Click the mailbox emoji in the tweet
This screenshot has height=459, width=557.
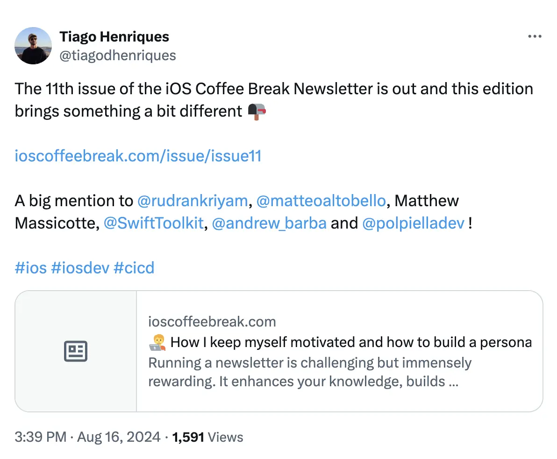pos(255,111)
